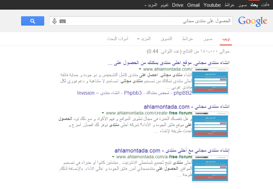
Task: Focus the search query input field
Action: coord(141,21)
